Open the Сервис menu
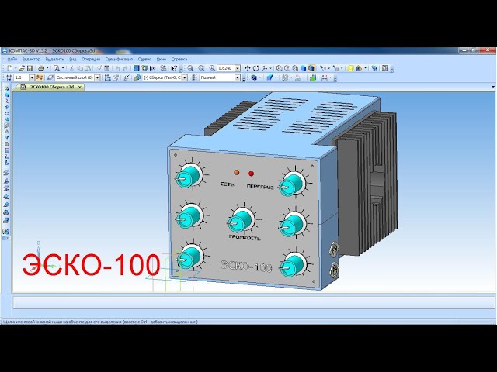This screenshot has height=372, width=497. [x=144, y=59]
